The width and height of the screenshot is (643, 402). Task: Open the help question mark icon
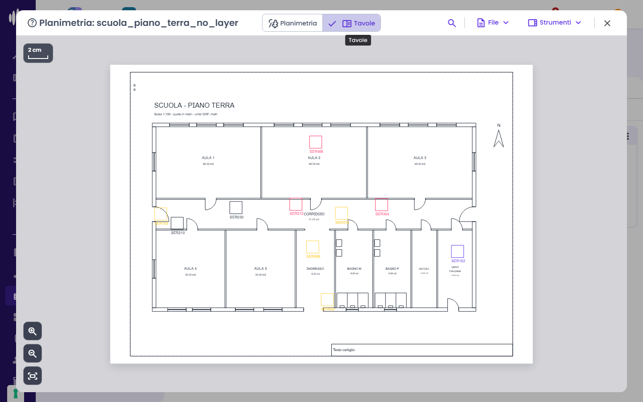click(32, 23)
